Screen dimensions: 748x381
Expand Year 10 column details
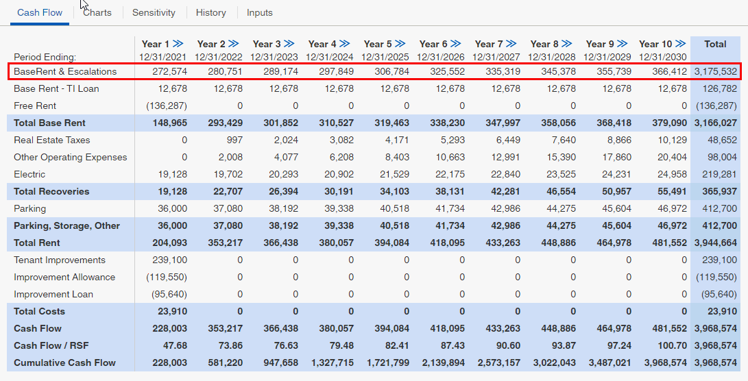pos(680,44)
